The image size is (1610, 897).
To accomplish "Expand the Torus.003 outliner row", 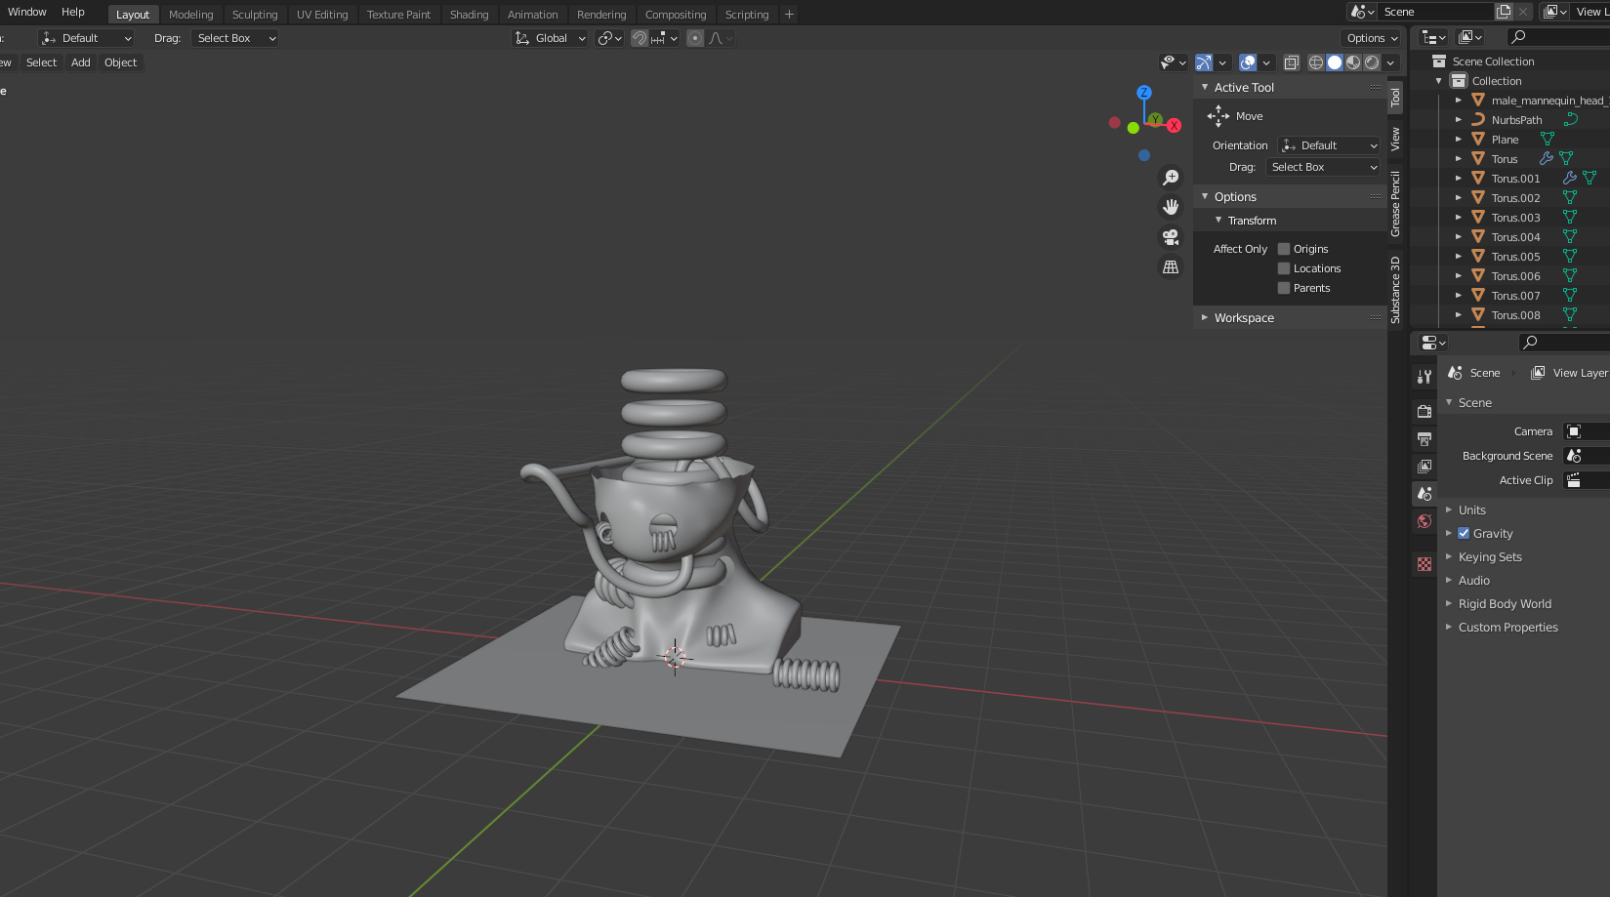I will (1459, 217).
